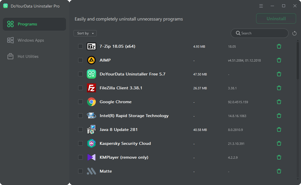301x185 pixels.
Task: Refresh the program list
Action: point(294,33)
